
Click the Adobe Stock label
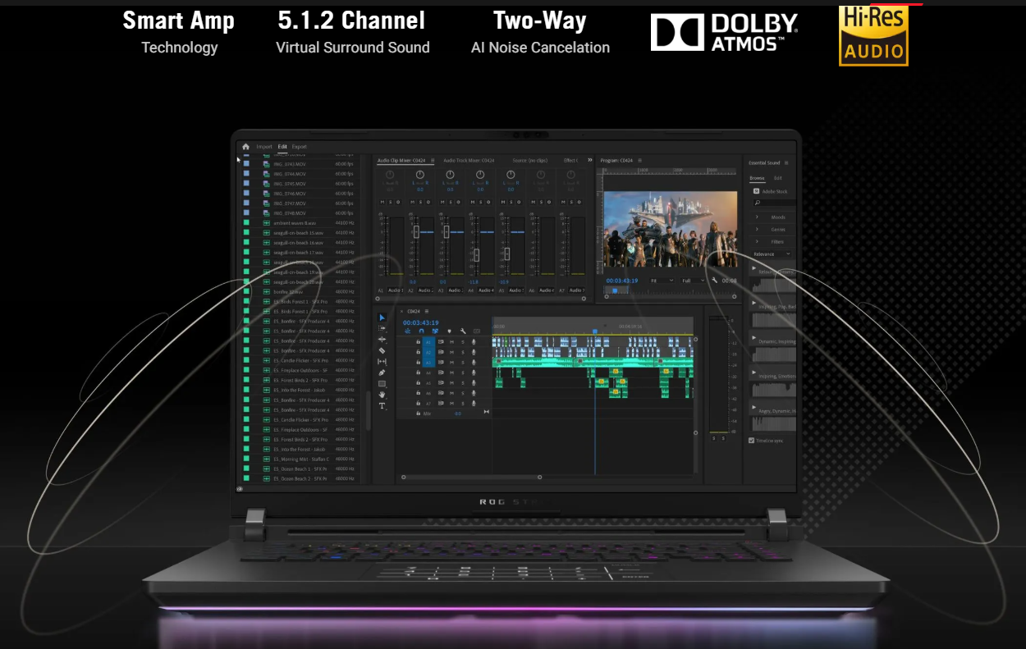coord(775,191)
